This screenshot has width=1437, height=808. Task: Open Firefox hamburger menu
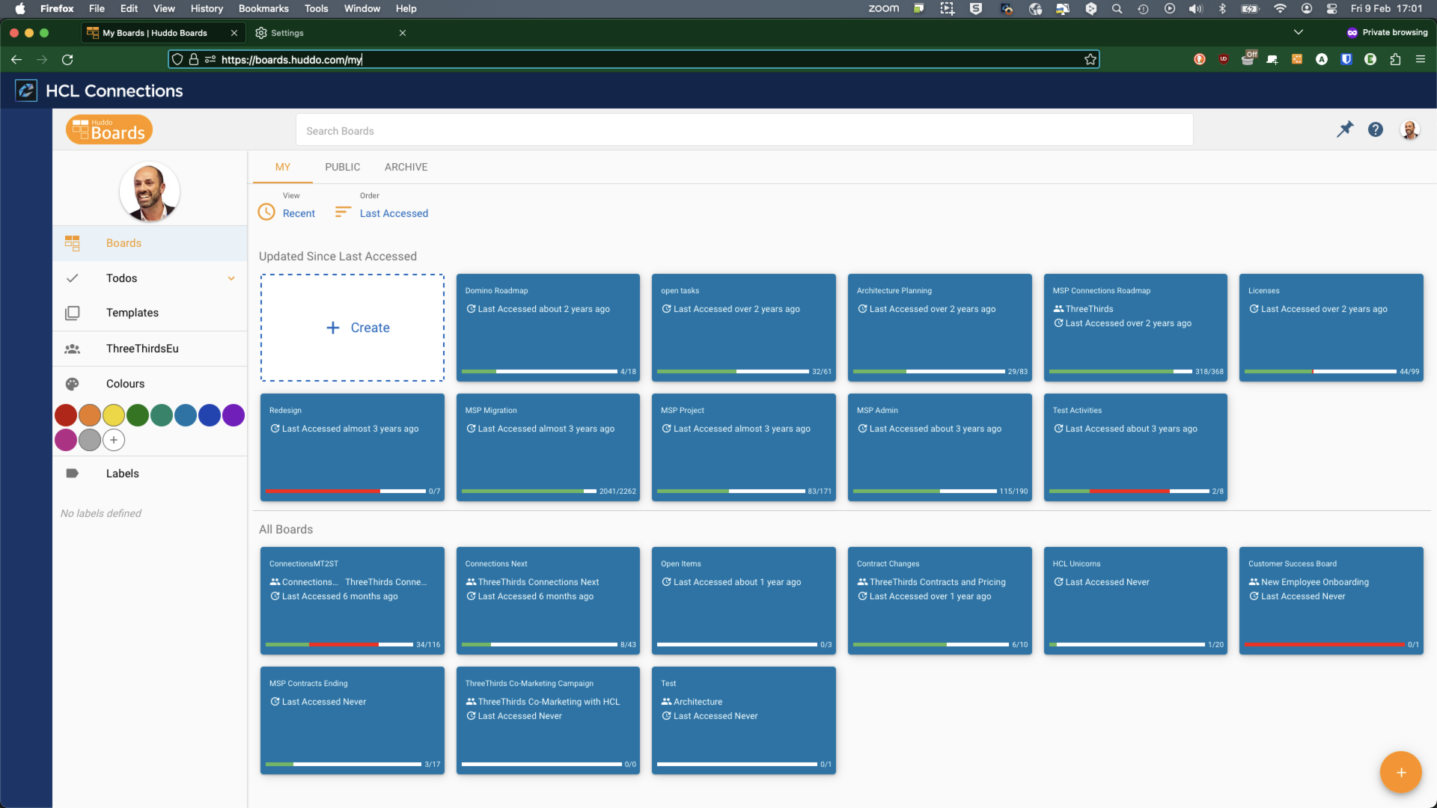(1421, 60)
